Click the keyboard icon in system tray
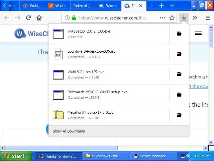 (182, 156)
